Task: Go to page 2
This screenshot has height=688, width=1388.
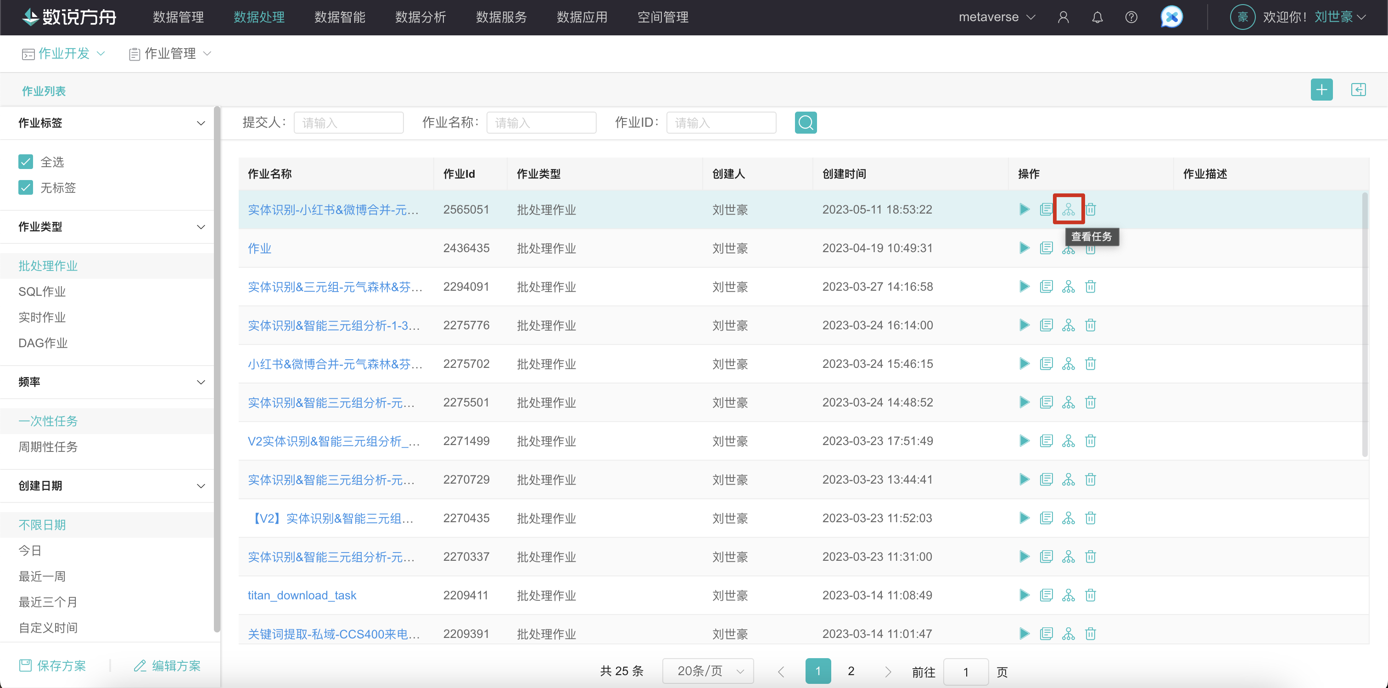Action: pos(851,671)
